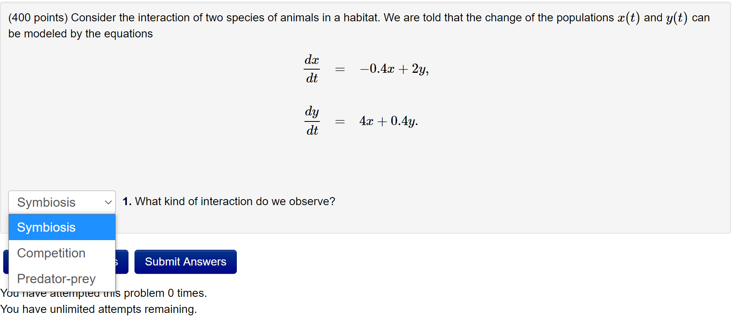Click the dropdown chevron arrow
Screen dimensions: 737x327
pos(108,202)
